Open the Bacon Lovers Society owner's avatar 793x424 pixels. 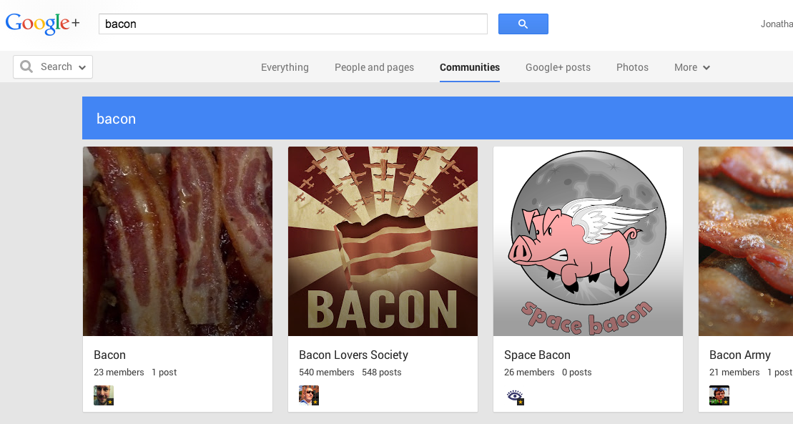[x=309, y=395]
